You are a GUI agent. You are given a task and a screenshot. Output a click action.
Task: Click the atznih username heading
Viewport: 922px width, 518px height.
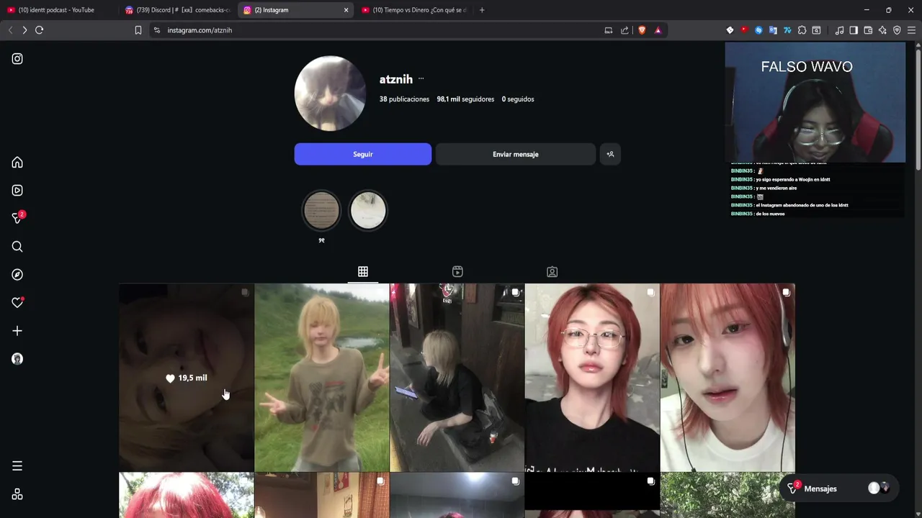point(396,79)
